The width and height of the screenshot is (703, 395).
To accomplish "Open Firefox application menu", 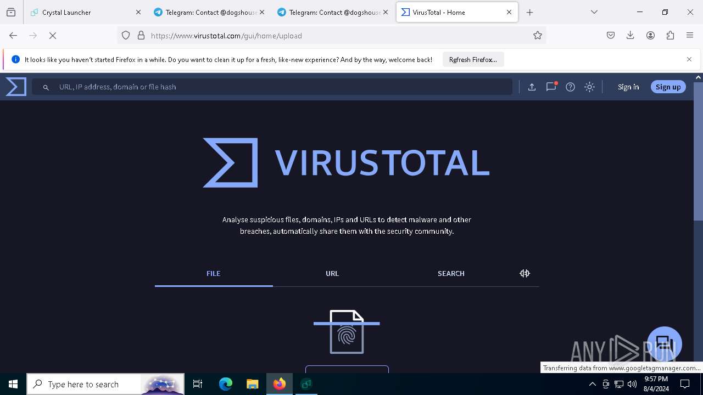I will click(690, 35).
